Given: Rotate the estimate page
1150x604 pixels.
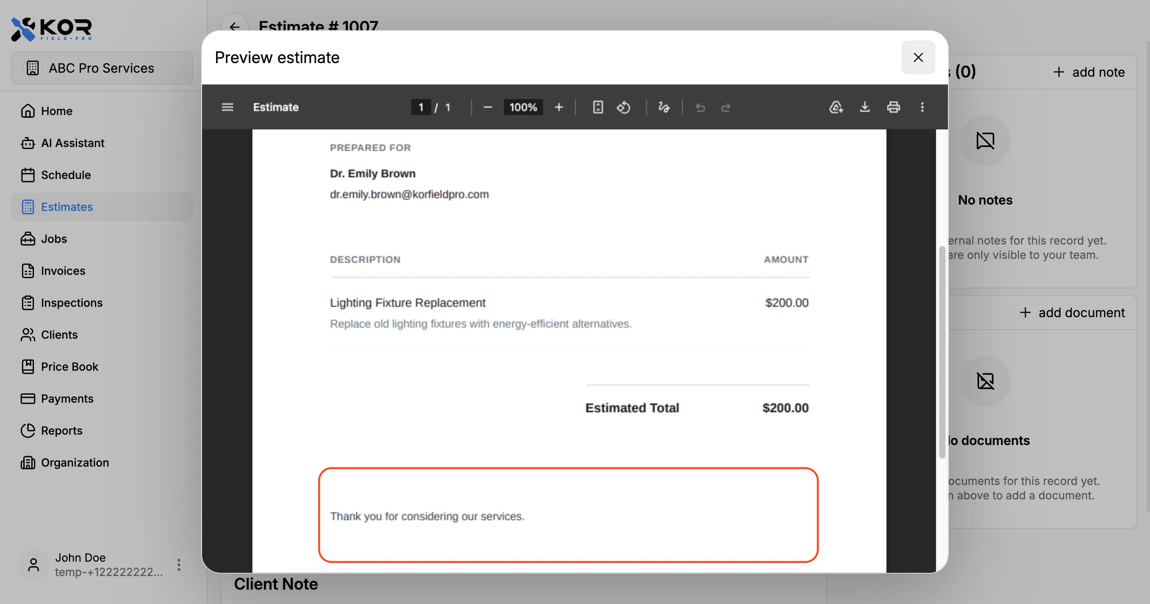Looking at the screenshot, I should pyautogui.click(x=624, y=107).
